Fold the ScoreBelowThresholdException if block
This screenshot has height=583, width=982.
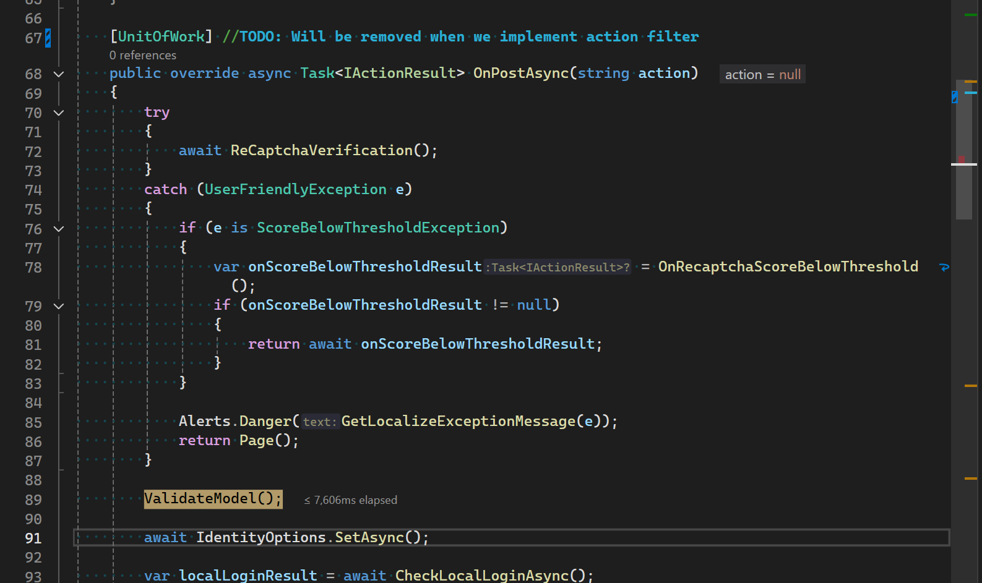click(x=59, y=229)
